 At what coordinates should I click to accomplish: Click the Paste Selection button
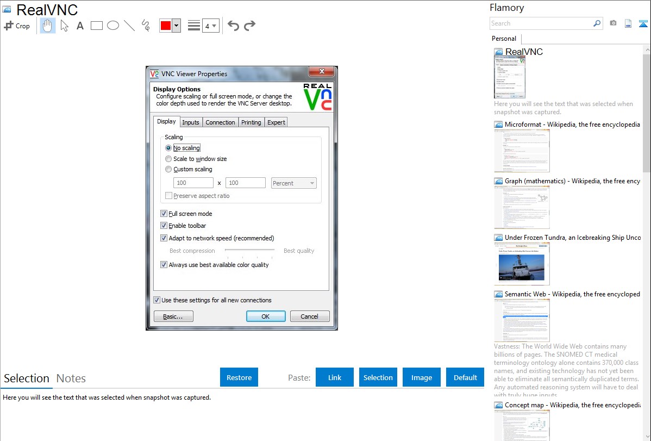coord(378,377)
